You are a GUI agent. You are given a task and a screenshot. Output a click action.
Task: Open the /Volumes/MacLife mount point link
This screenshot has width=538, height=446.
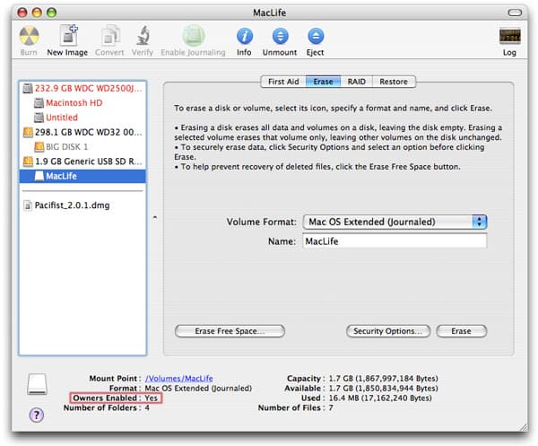(178, 379)
